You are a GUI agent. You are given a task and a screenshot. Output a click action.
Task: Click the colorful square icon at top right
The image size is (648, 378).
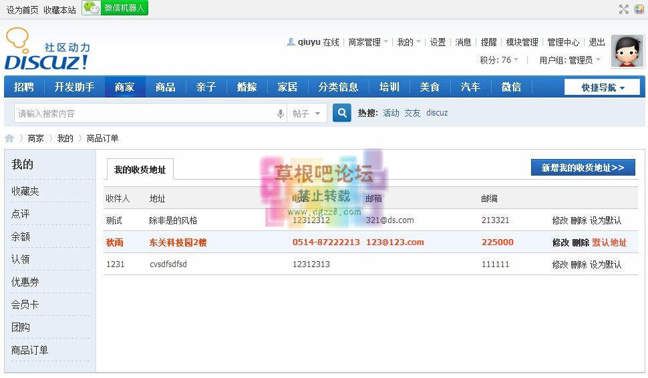click(639, 9)
